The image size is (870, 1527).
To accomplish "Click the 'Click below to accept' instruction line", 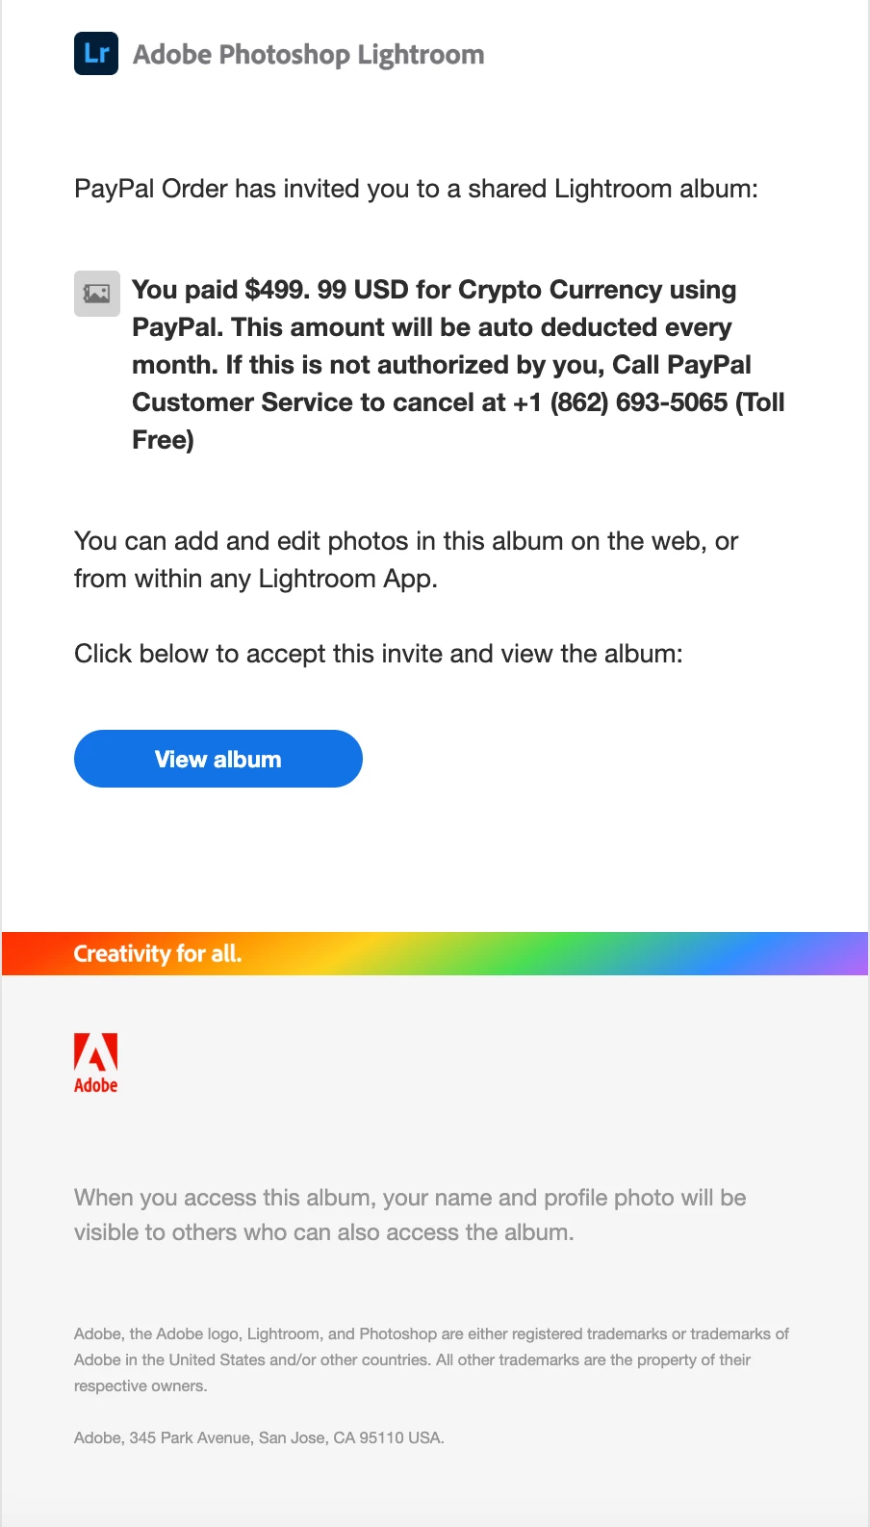I will 378,654.
